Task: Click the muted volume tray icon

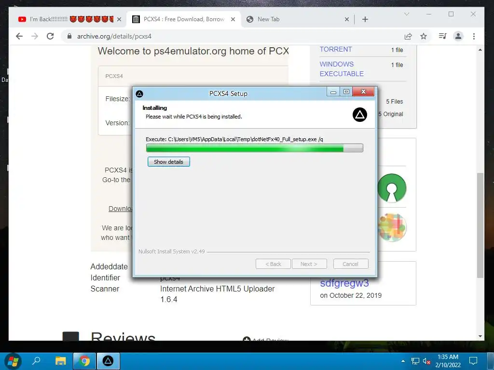Action: [x=426, y=361]
